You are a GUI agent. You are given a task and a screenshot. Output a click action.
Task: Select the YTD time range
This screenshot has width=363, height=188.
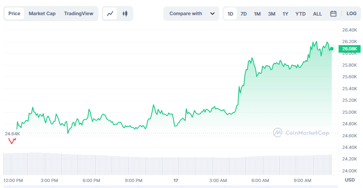coord(301,14)
